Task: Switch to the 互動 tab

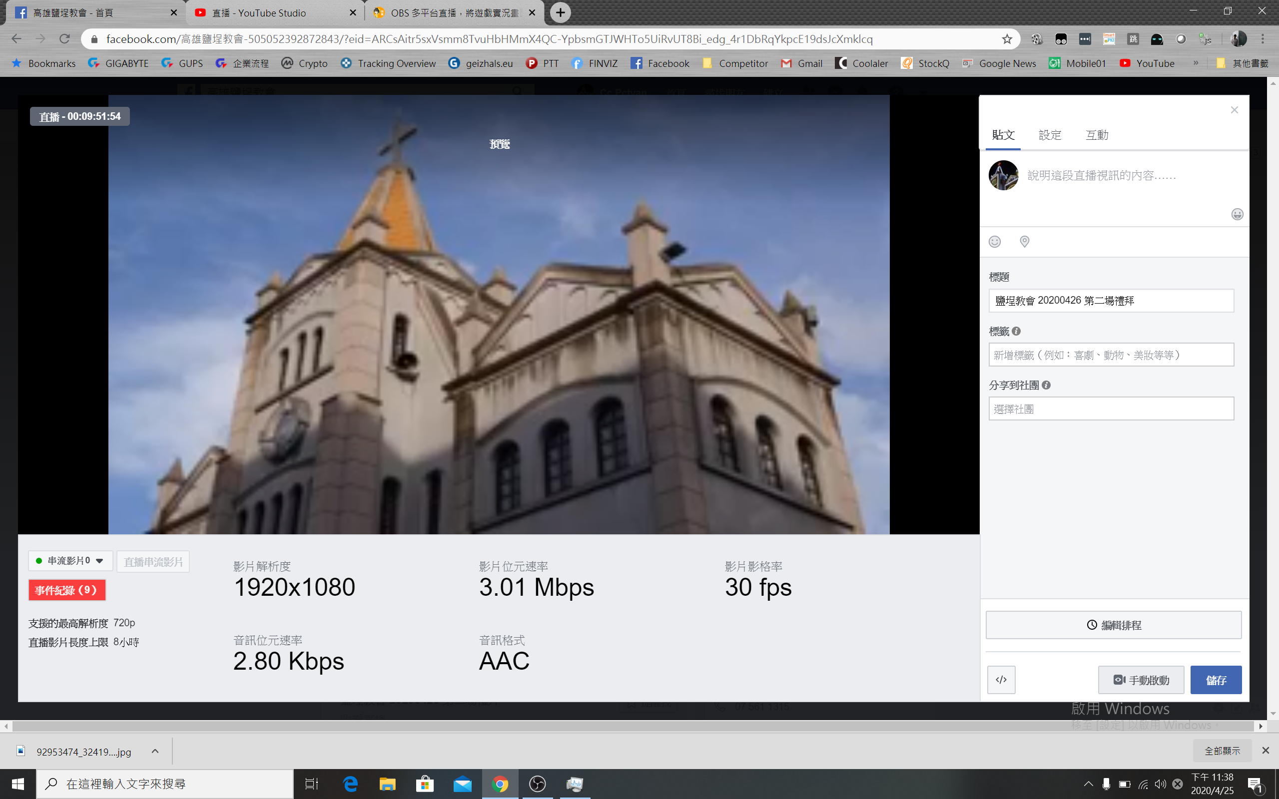Action: [1097, 135]
